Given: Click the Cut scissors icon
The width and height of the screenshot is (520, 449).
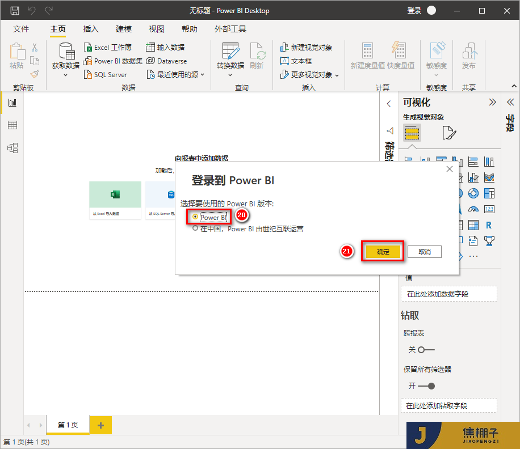Looking at the screenshot, I should tap(35, 48).
